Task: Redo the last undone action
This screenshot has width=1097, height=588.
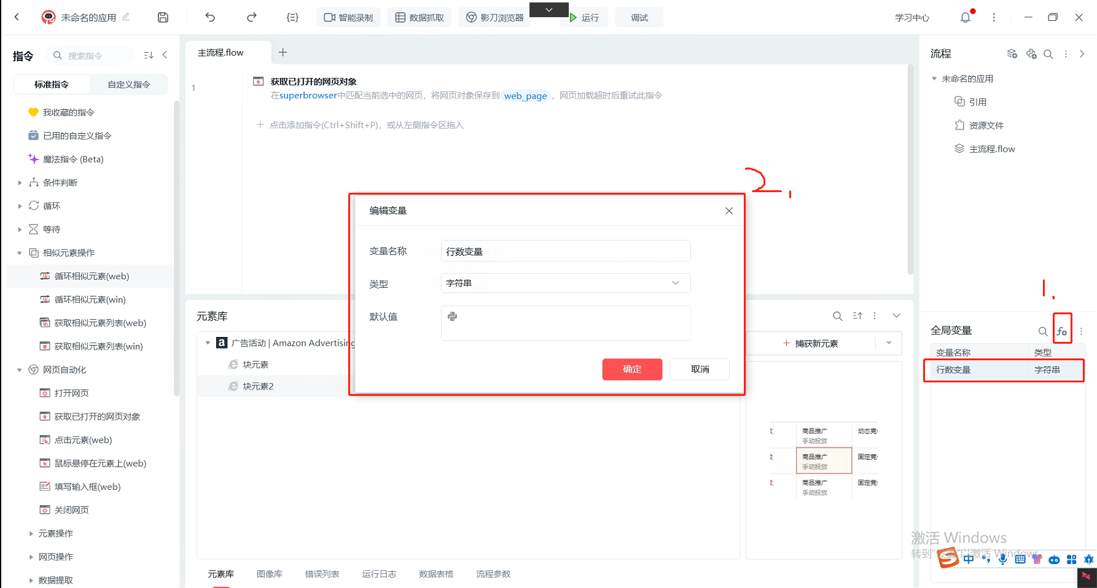Action: pyautogui.click(x=251, y=17)
